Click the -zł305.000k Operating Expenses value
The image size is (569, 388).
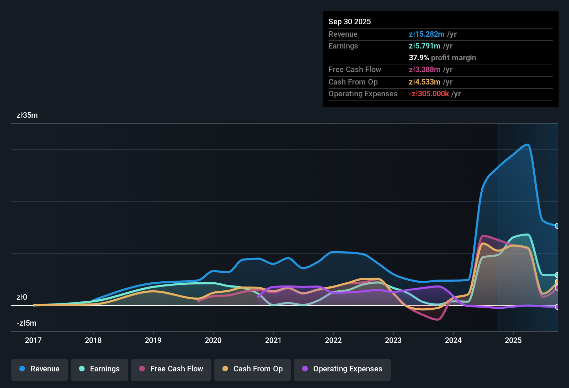[x=430, y=94]
